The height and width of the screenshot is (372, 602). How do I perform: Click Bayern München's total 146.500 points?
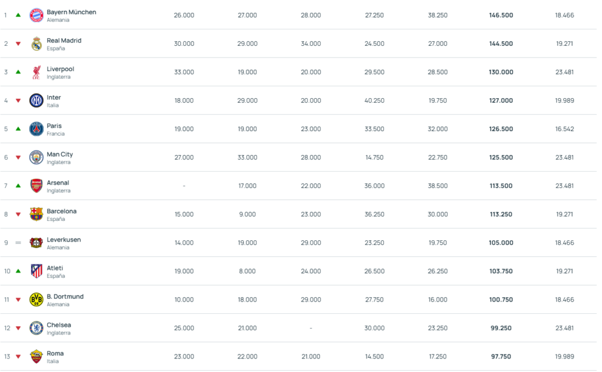501,15
